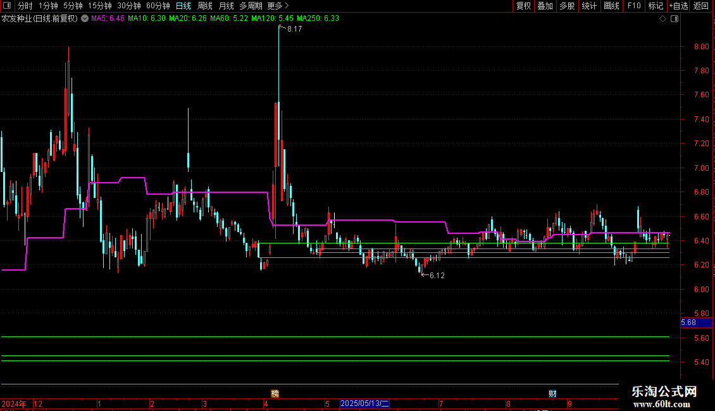Switch to 60分钟 chart period
Image resolution: width=715 pixels, height=411 pixels.
(158, 6)
